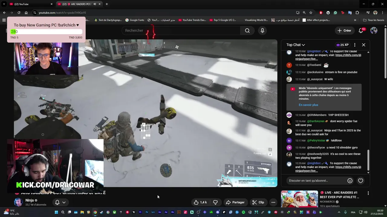This screenshot has width=387, height=217.
Task: Follow the 'En savoir plus' link in chat
Action: [308, 105]
